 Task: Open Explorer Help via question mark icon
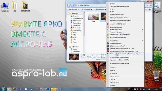pos(150,10)
